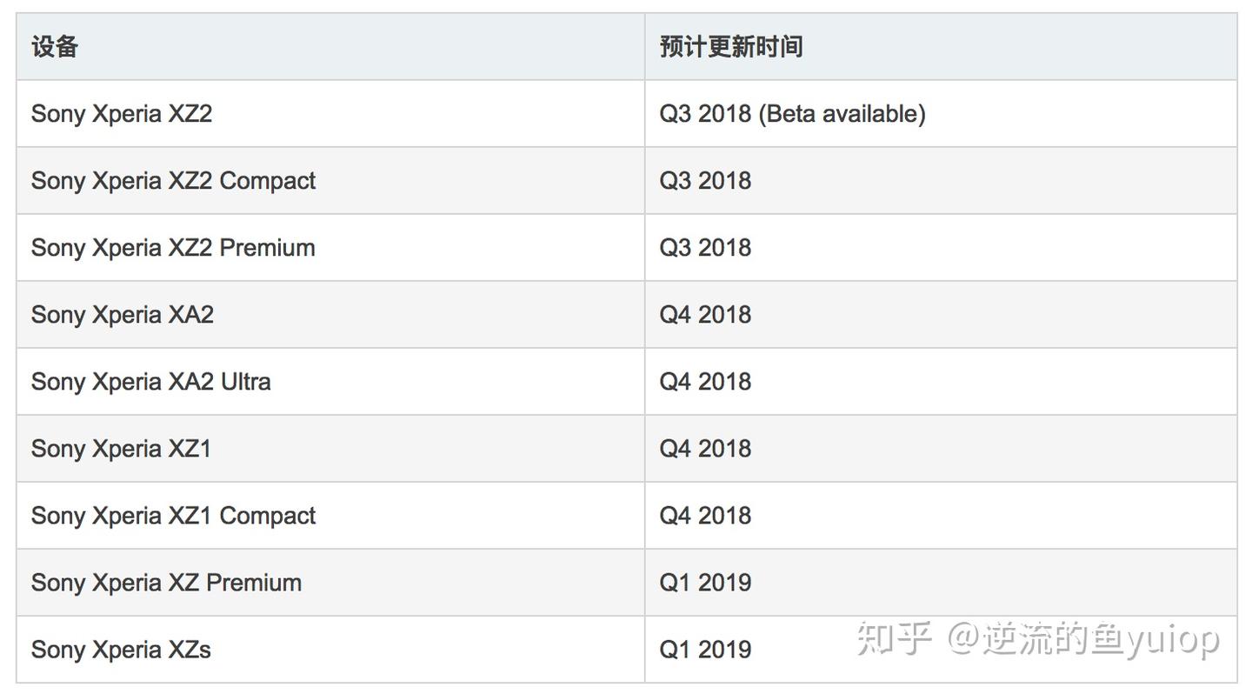
Task: Click Q3 2018 beside XZ2 Compact
Action: pyautogui.click(x=705, y=181)
